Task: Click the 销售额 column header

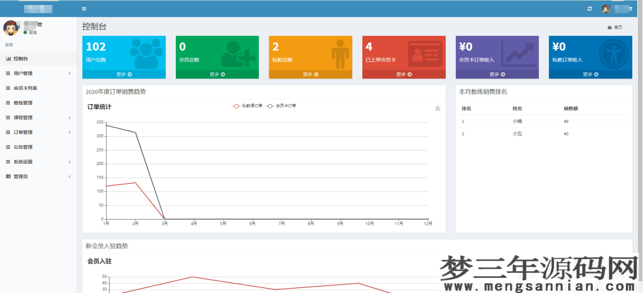Action: coord(571,109)
